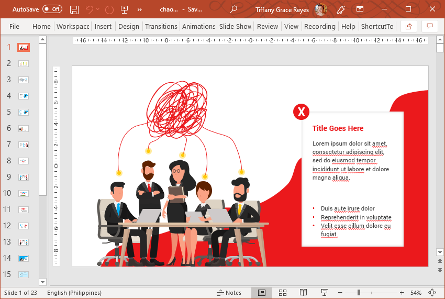The image size is (445, 299).
Task: Open the Comments pane icon
Action: [x=430, y=26]
